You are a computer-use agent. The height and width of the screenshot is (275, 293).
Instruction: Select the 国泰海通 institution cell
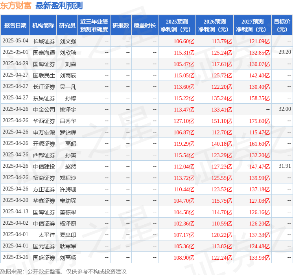click(x=44, y=53)
